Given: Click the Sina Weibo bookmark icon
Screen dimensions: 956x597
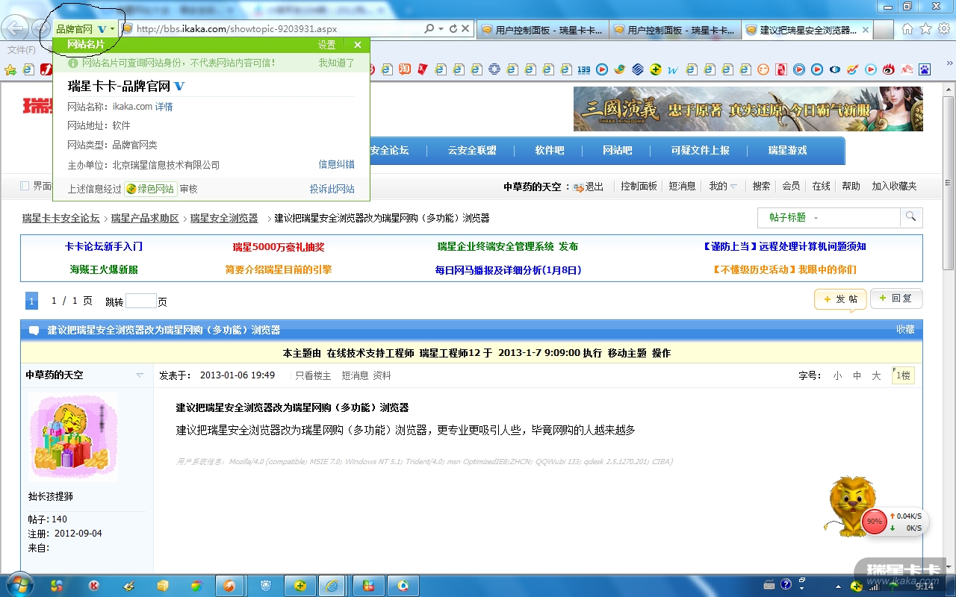Looking at the screenshot, I should click(889, 69).
